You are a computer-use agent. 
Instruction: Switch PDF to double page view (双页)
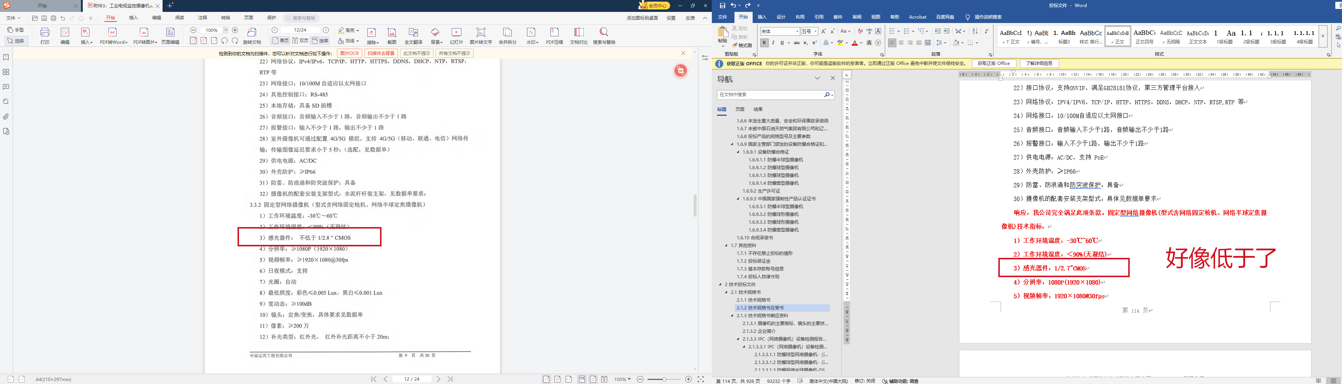[x=300, y=41]
